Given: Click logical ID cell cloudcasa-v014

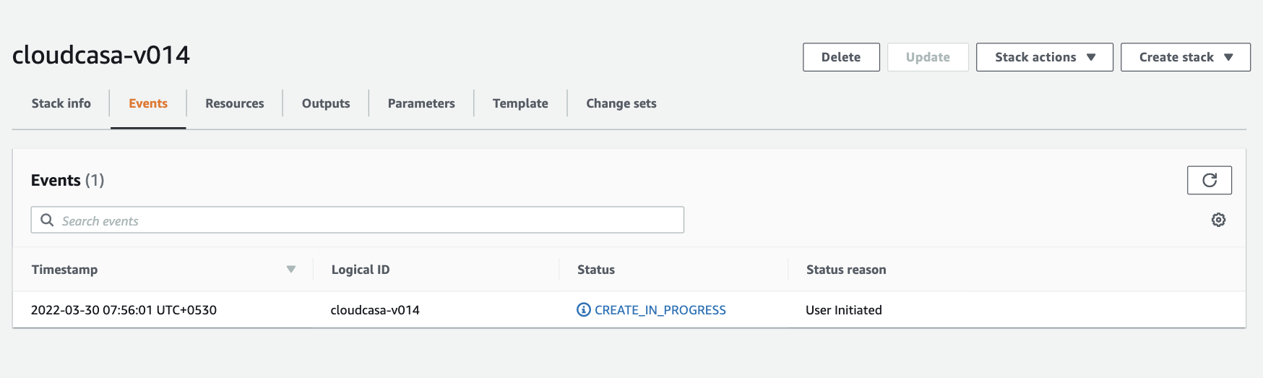Looking at the screenshot, I should click(375, 310).
